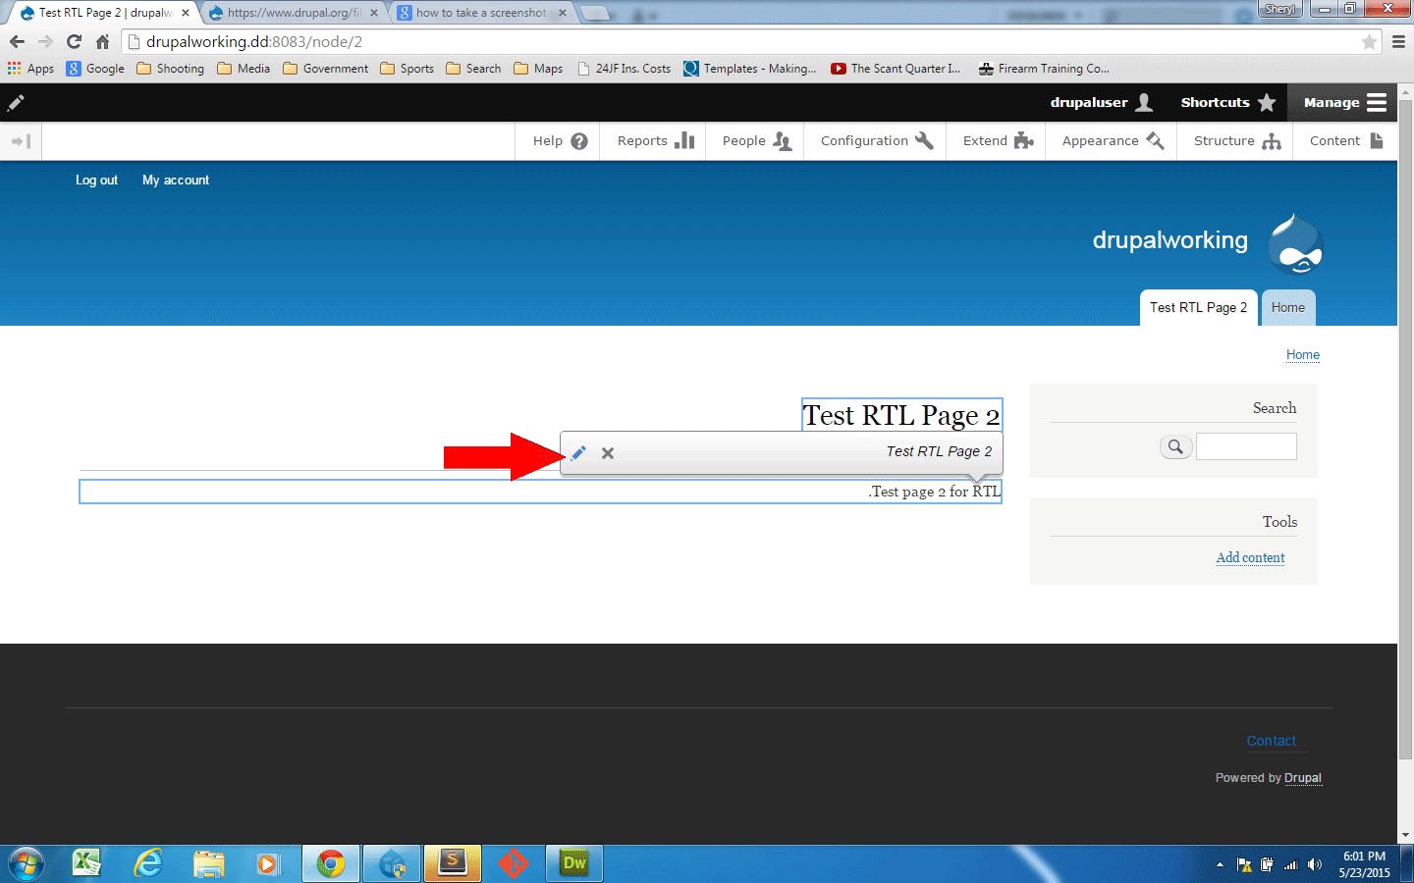Toggle vertical toolbar orientation with the arrow icon
The image size is (1414, 883).
click(21, 140)
